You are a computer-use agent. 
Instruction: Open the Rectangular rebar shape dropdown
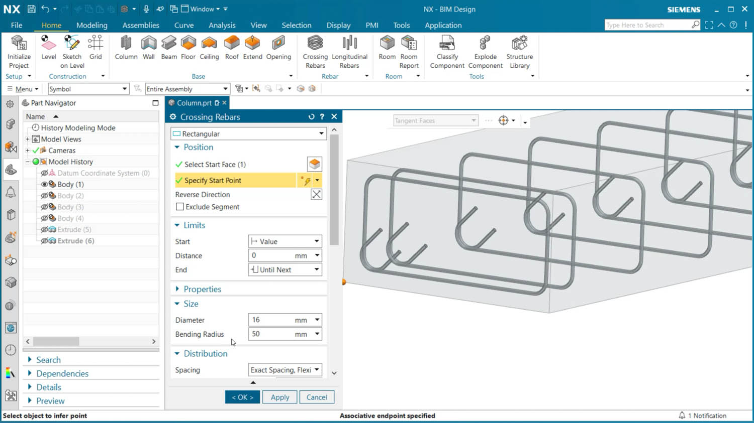point(321,133)
